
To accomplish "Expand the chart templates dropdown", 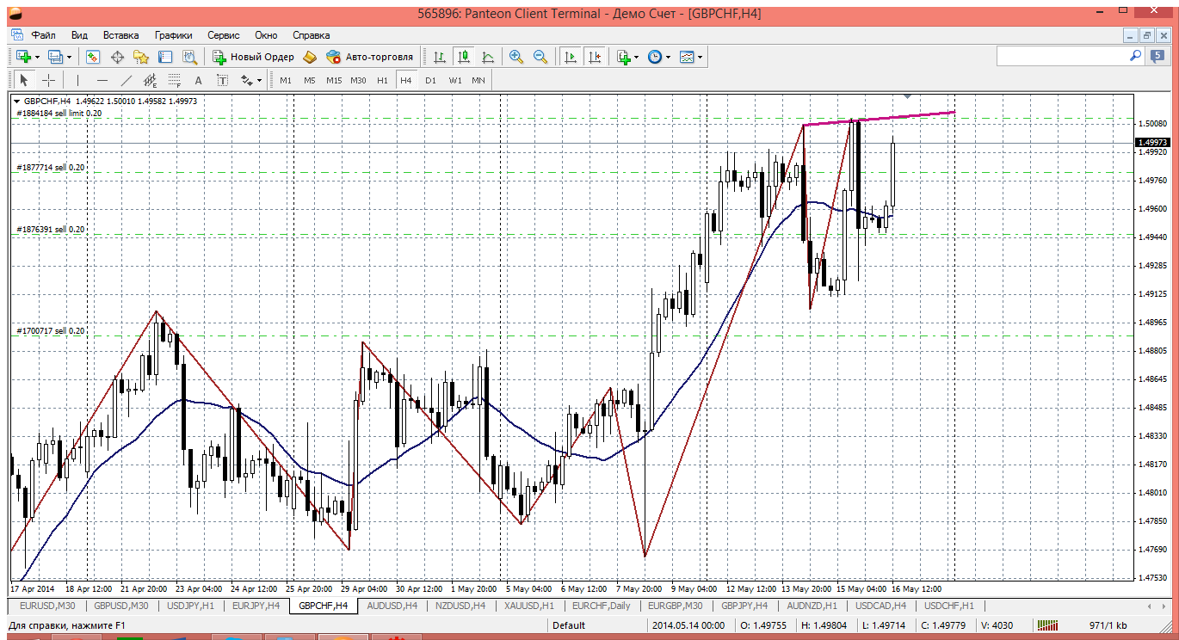I will point(700,57).
